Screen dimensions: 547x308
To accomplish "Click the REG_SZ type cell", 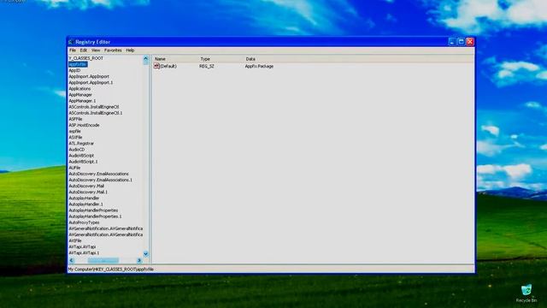I will 207,66.
